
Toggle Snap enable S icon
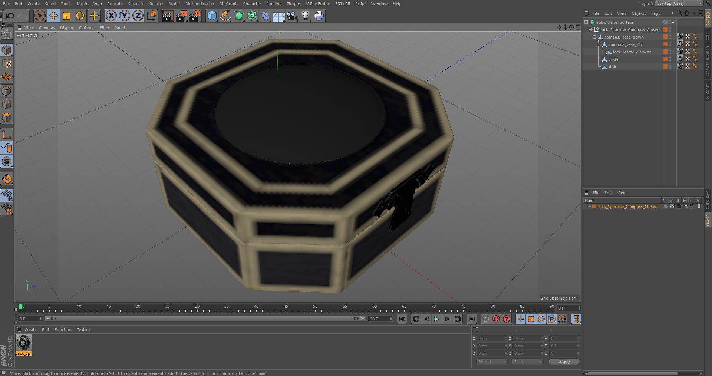(x=7, y=161)
